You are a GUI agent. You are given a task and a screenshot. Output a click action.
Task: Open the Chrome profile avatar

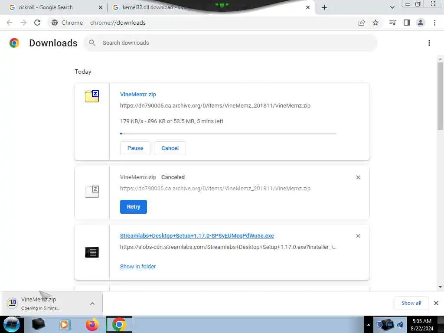pyautogui.click(x=421, y=23)
